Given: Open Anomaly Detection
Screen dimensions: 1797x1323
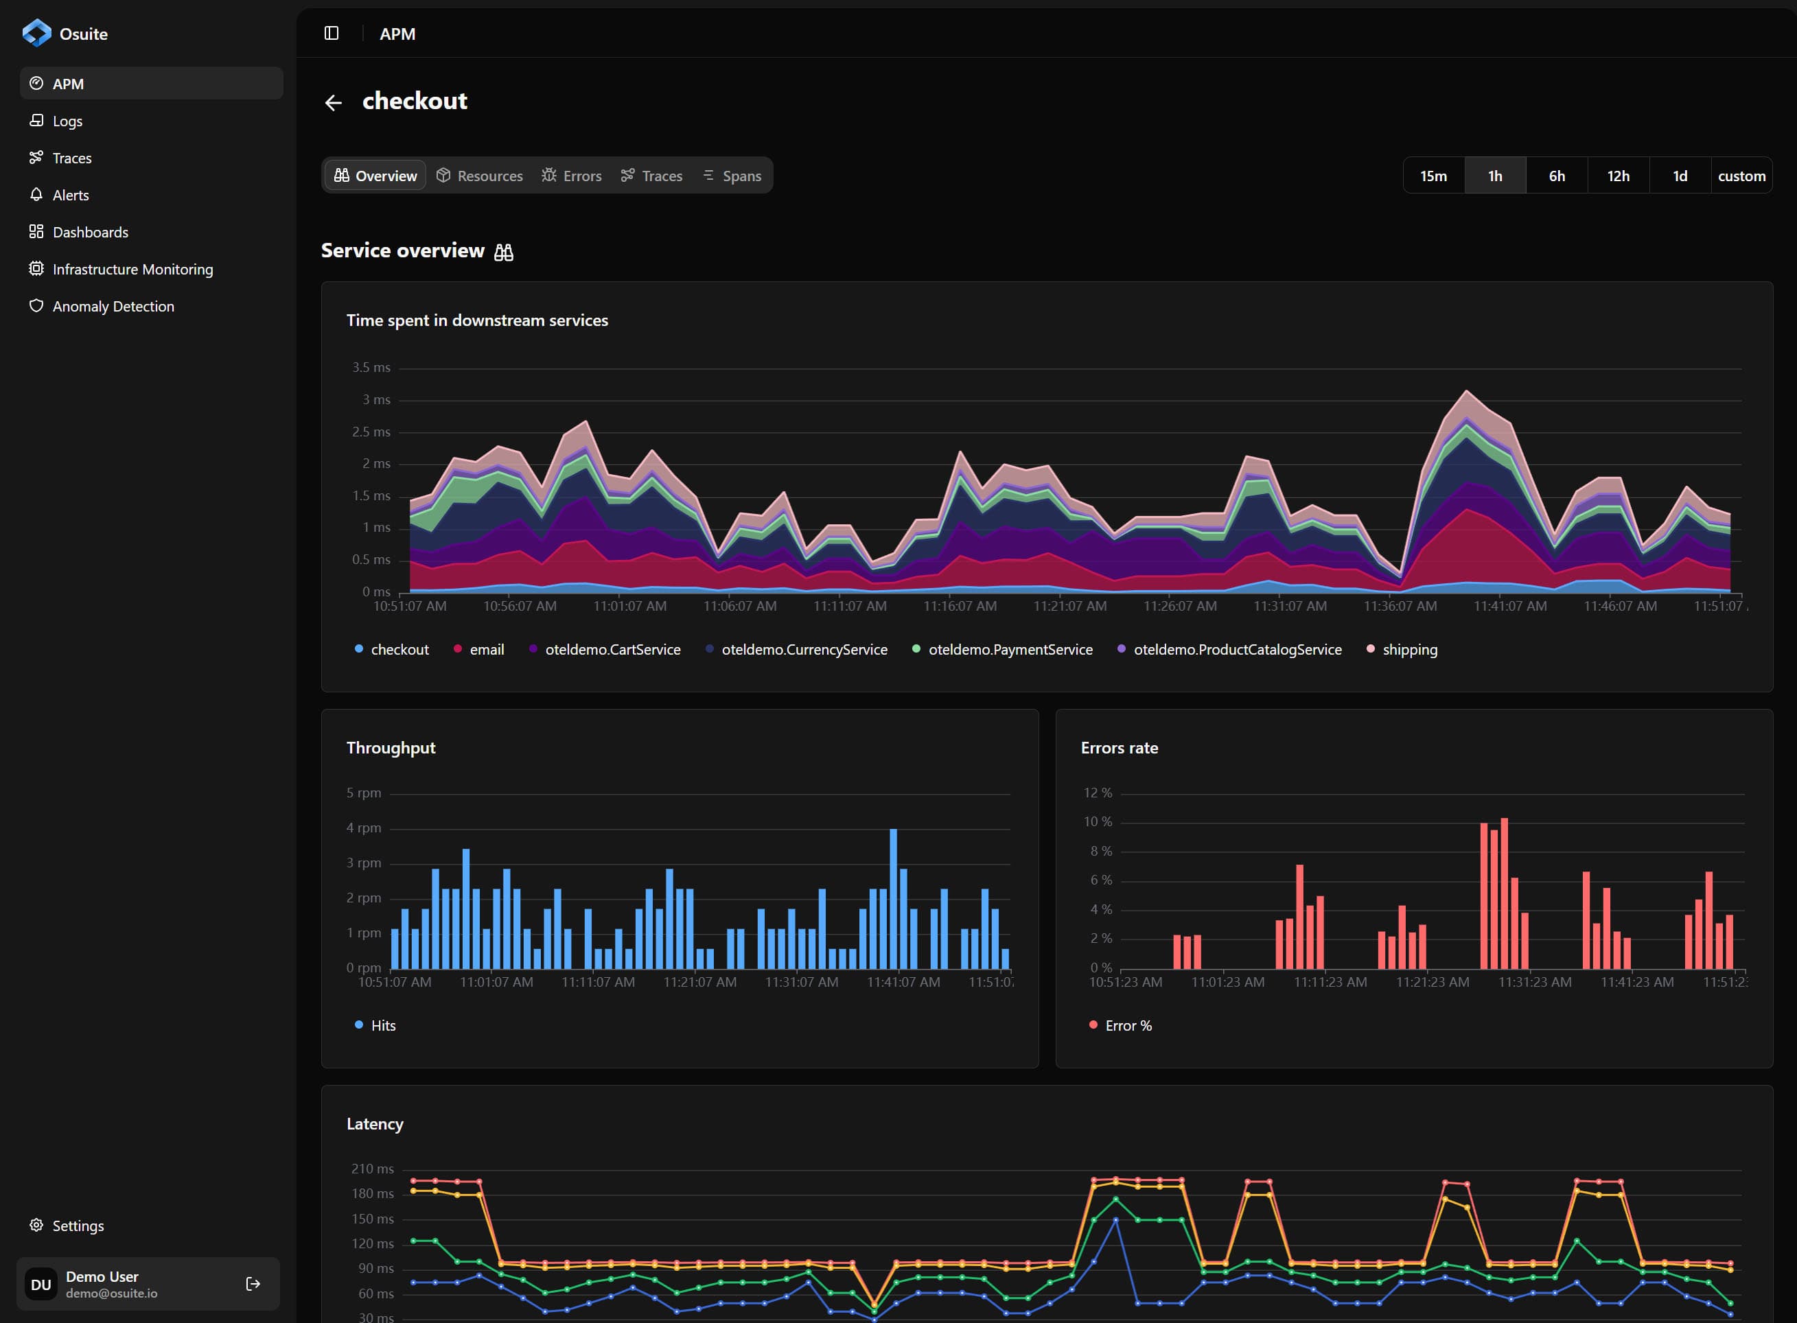Looking at the screenshot, I should click(113, 306).
